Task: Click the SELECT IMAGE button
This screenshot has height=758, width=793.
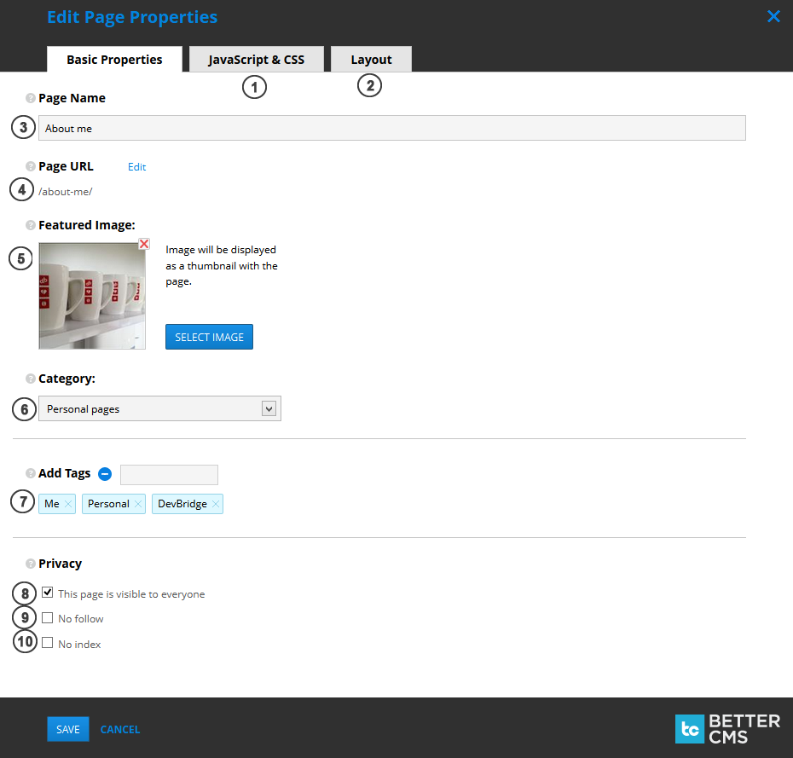Action: 209,337
